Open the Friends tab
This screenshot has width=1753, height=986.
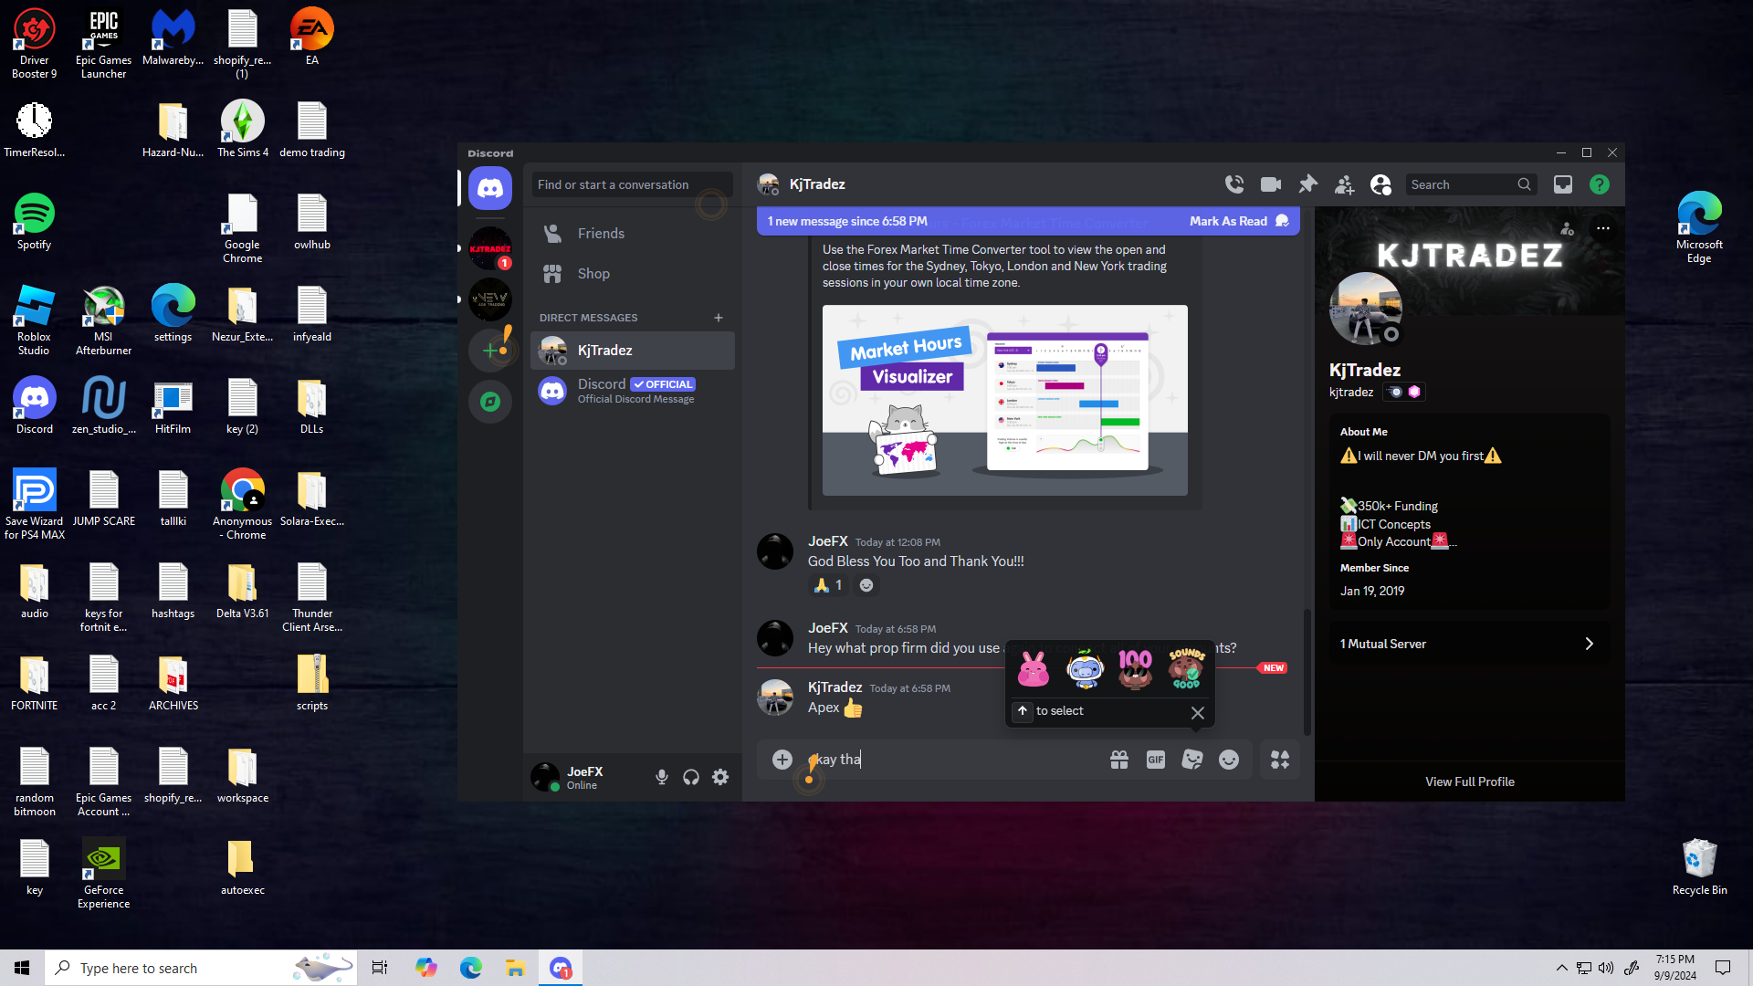(601, 234)
